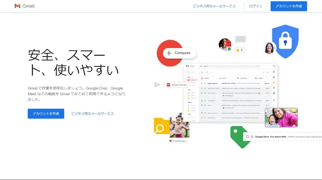Click header アカウントを作成 button
The height and width of the screenshot is (180, 322).
click(289, 6)
